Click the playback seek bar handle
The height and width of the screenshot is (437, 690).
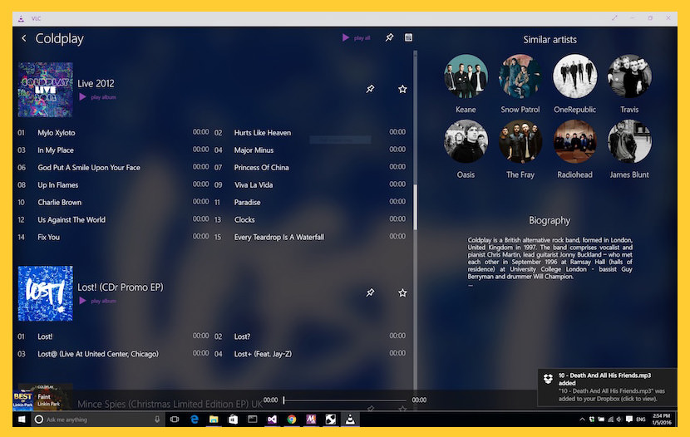pos(283,400)
